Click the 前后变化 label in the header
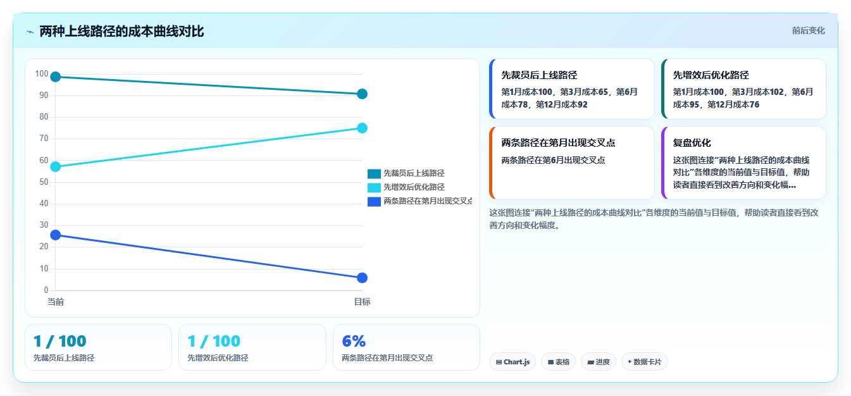The image size is (851, 396). coord(808,30)
